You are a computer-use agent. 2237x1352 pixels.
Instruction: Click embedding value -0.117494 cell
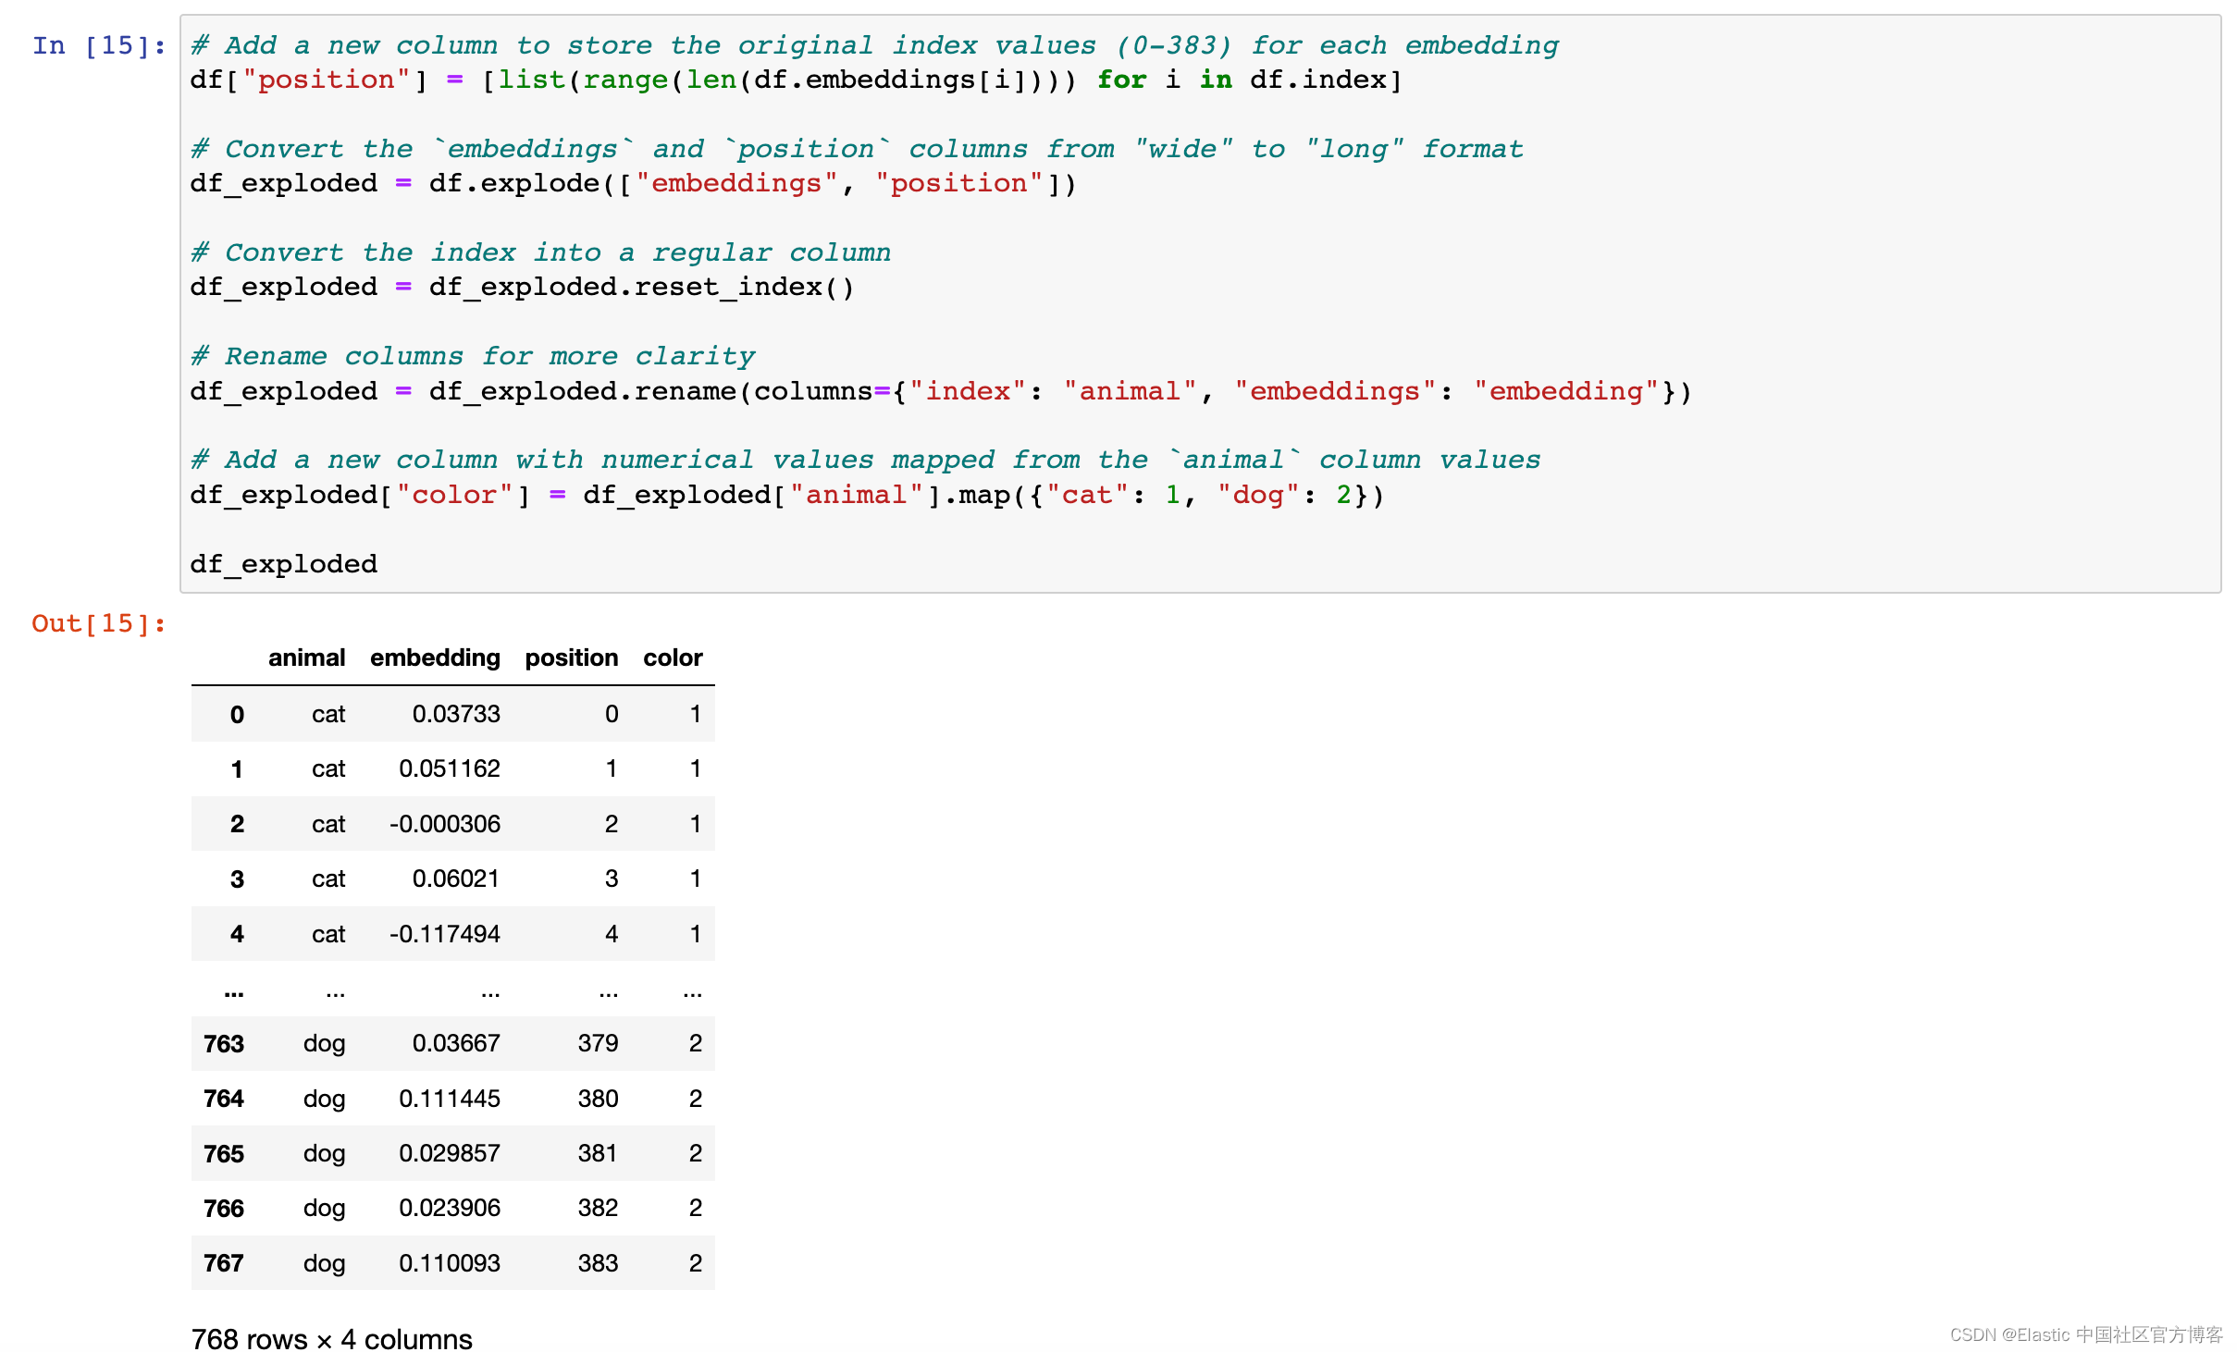pos(444,934)
